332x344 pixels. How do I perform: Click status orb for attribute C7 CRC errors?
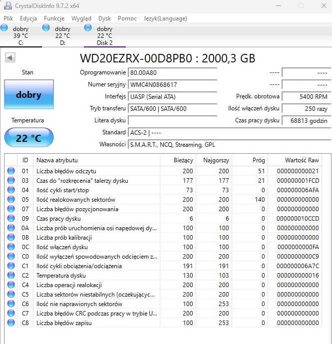point(11,313)
